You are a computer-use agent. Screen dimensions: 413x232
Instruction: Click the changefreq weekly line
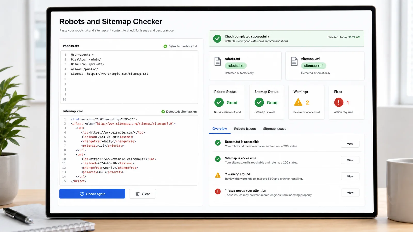click(110, 168)
